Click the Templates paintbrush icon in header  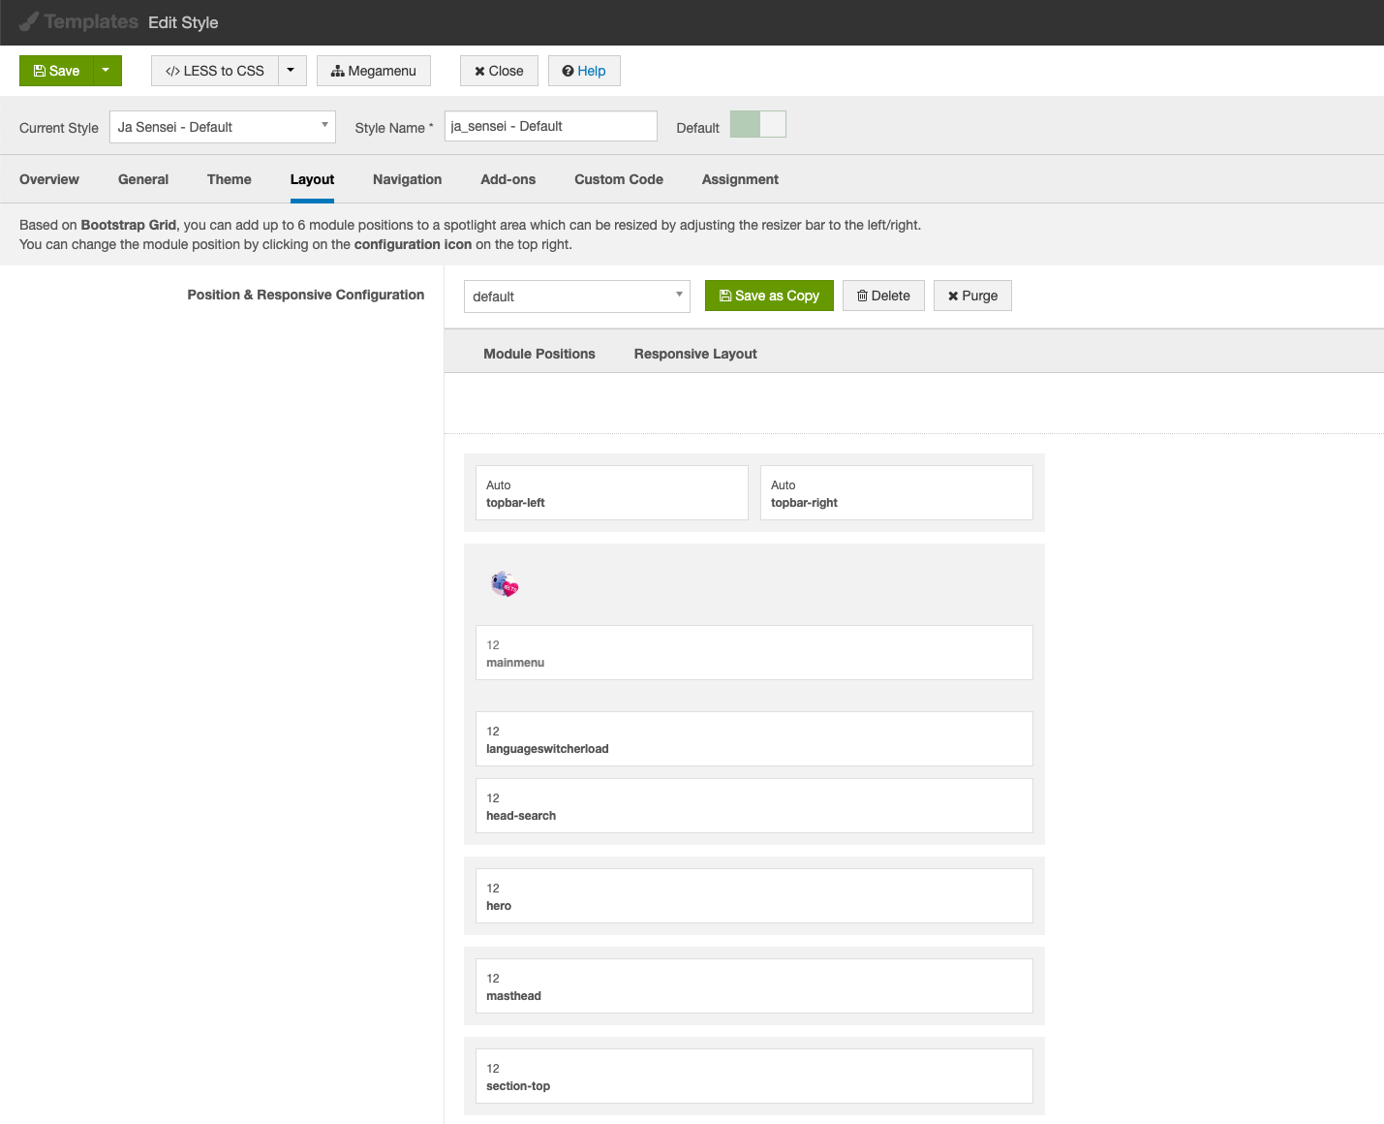[29, 21]
